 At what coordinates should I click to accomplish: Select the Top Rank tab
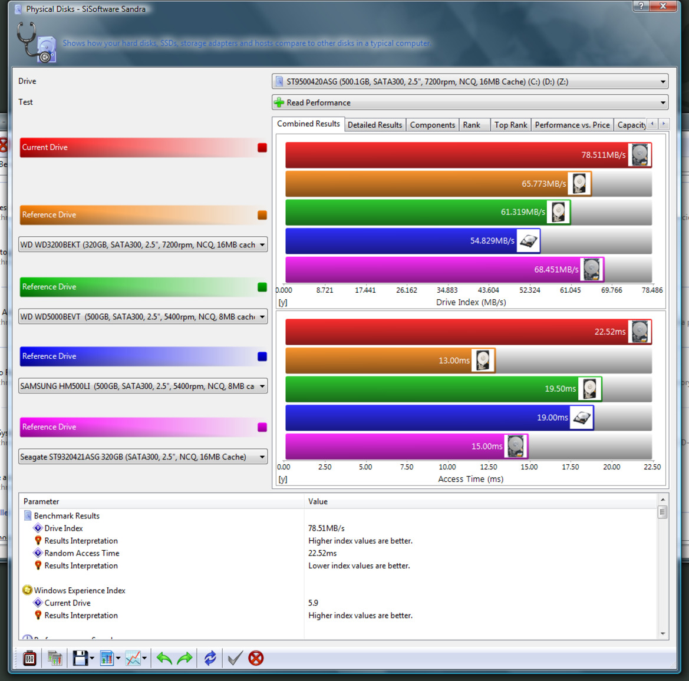click(x=510, y=125)
